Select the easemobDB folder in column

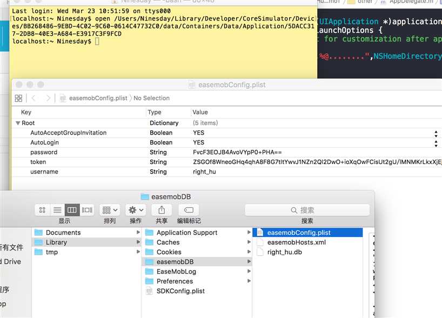[197, 262]
